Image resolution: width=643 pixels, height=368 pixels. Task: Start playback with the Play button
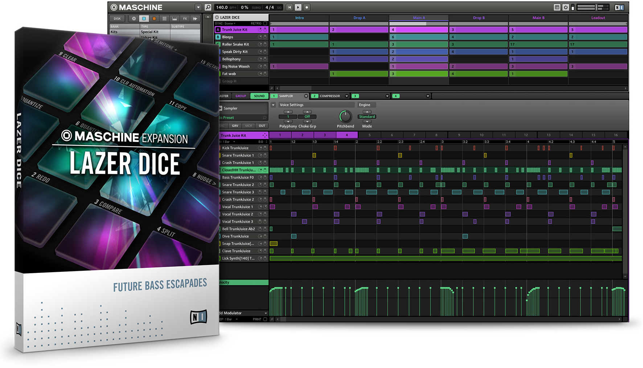(298, 7)
